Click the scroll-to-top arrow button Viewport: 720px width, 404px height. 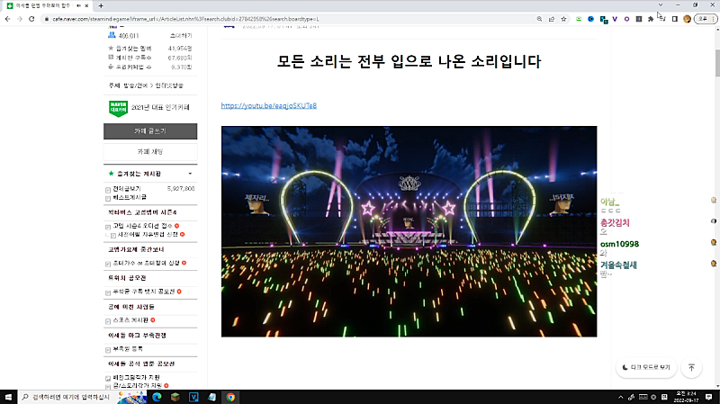coord(691,367)
